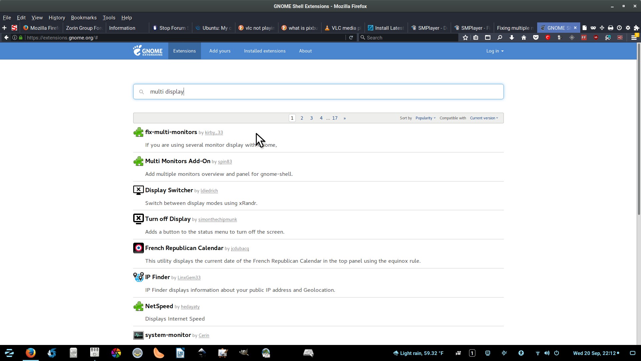641x361 pixels.
Task: Open history clock icon
Action: tap(619, 28)
